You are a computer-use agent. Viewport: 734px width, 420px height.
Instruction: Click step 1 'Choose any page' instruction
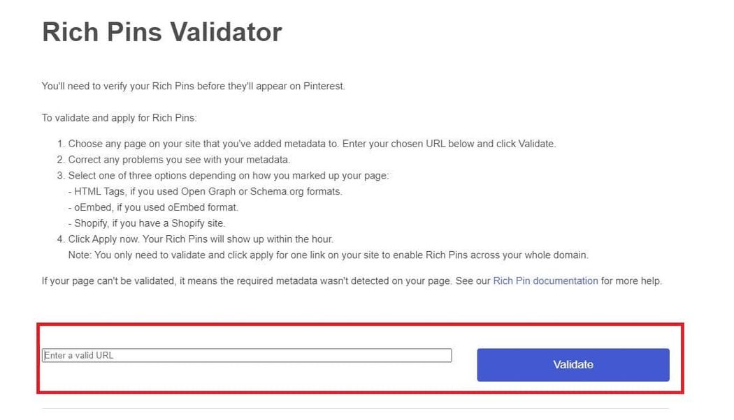(x=306, y=144)
